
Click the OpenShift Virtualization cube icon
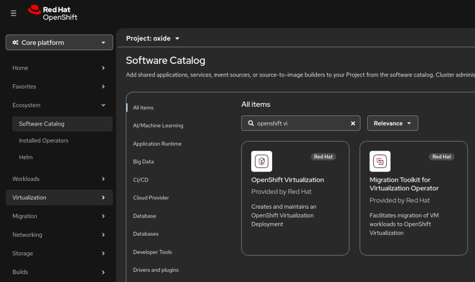click(x=262, y=161)
